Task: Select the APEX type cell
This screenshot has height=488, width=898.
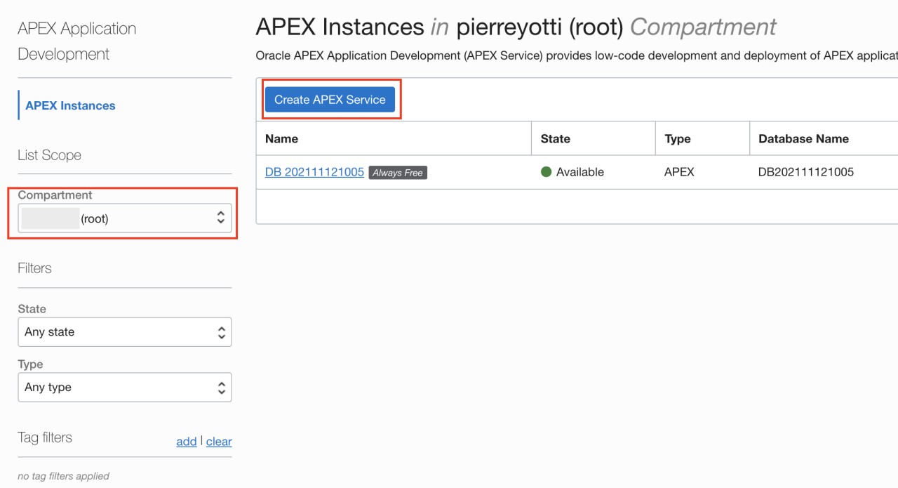Action: click(679, 172)
